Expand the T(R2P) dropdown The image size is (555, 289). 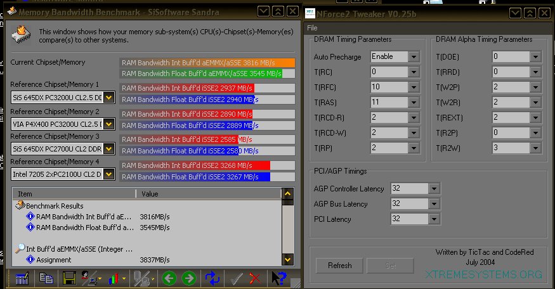coord(535,133)
